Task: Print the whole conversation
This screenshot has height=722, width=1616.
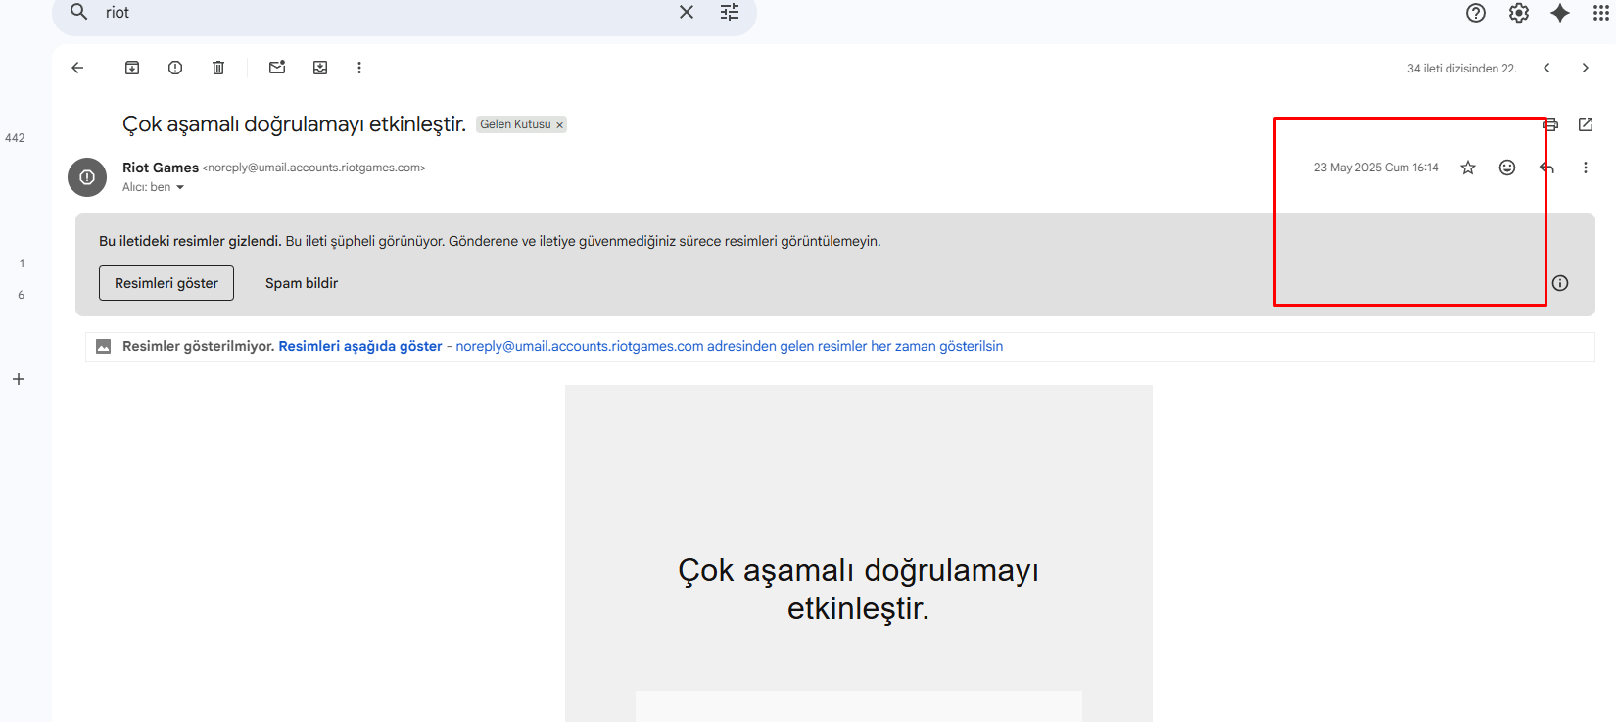Action: coord(1550,124)
